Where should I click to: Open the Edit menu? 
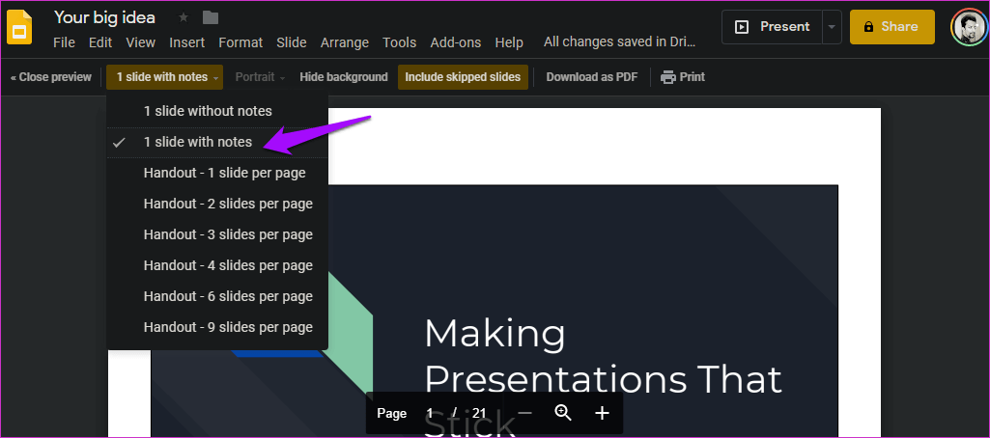pyautogui.click(x=100, y=42)
